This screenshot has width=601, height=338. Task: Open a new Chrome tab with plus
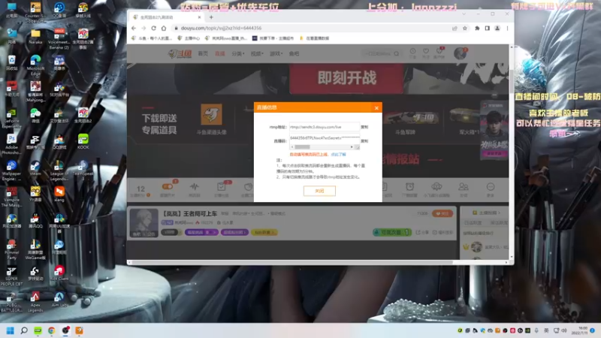tap(211, 17)
